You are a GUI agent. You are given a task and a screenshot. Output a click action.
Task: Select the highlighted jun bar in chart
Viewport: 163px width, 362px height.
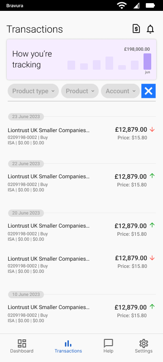click(147, 62)
